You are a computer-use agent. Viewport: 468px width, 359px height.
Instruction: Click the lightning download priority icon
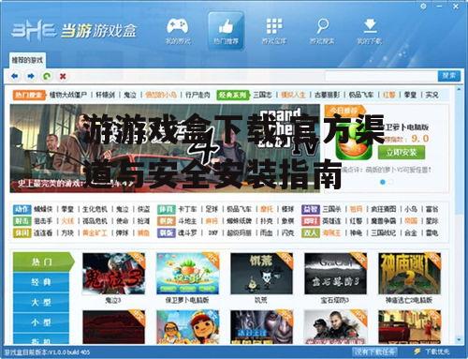pyautogui.click(x=417, y=352)
